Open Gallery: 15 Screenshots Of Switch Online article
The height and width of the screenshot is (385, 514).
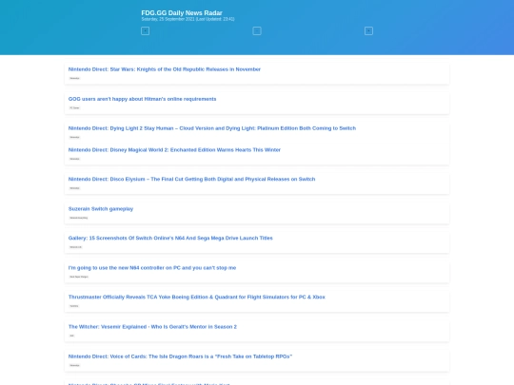tap(170, 238)
